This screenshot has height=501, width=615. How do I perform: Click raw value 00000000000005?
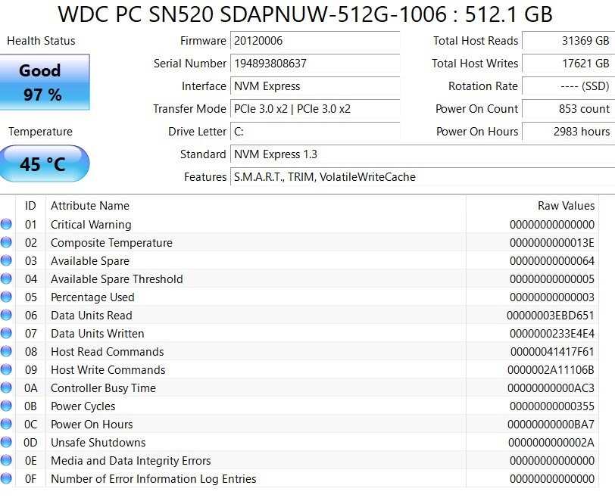point(552,279)
